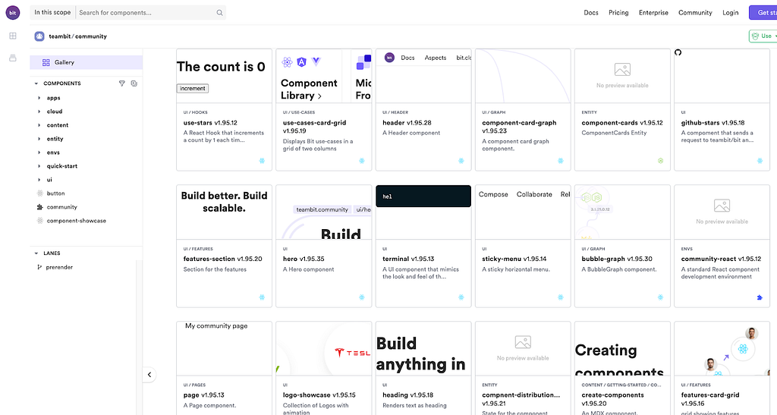
Task: Open the grid view icon in left rail
Action: pos(13,36)
